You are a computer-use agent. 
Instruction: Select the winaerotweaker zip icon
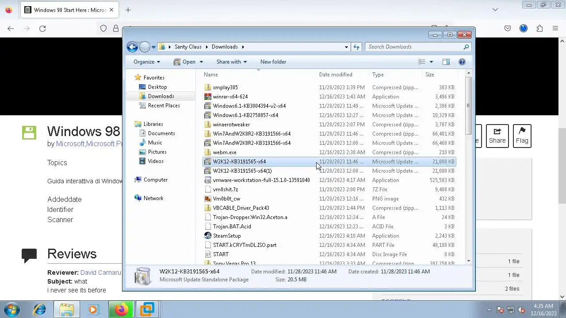(x=208, y=125)
